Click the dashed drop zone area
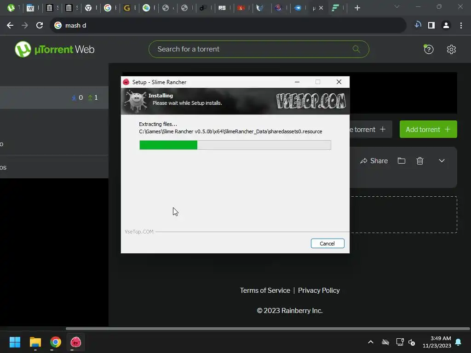This screenshot has height=353, width=471. (x=404, y=214)
